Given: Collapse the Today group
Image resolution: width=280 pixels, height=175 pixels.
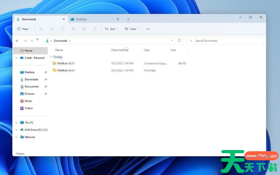Looking at the screenshot, I should pyautogui.click(x=51, y=57).
